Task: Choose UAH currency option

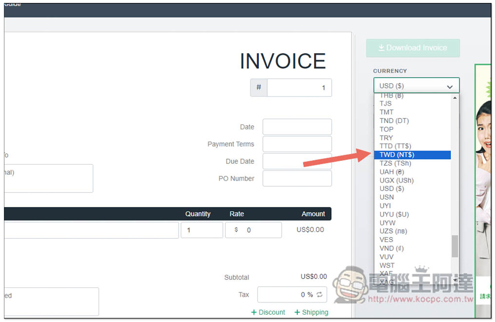Action: point(412,172)
